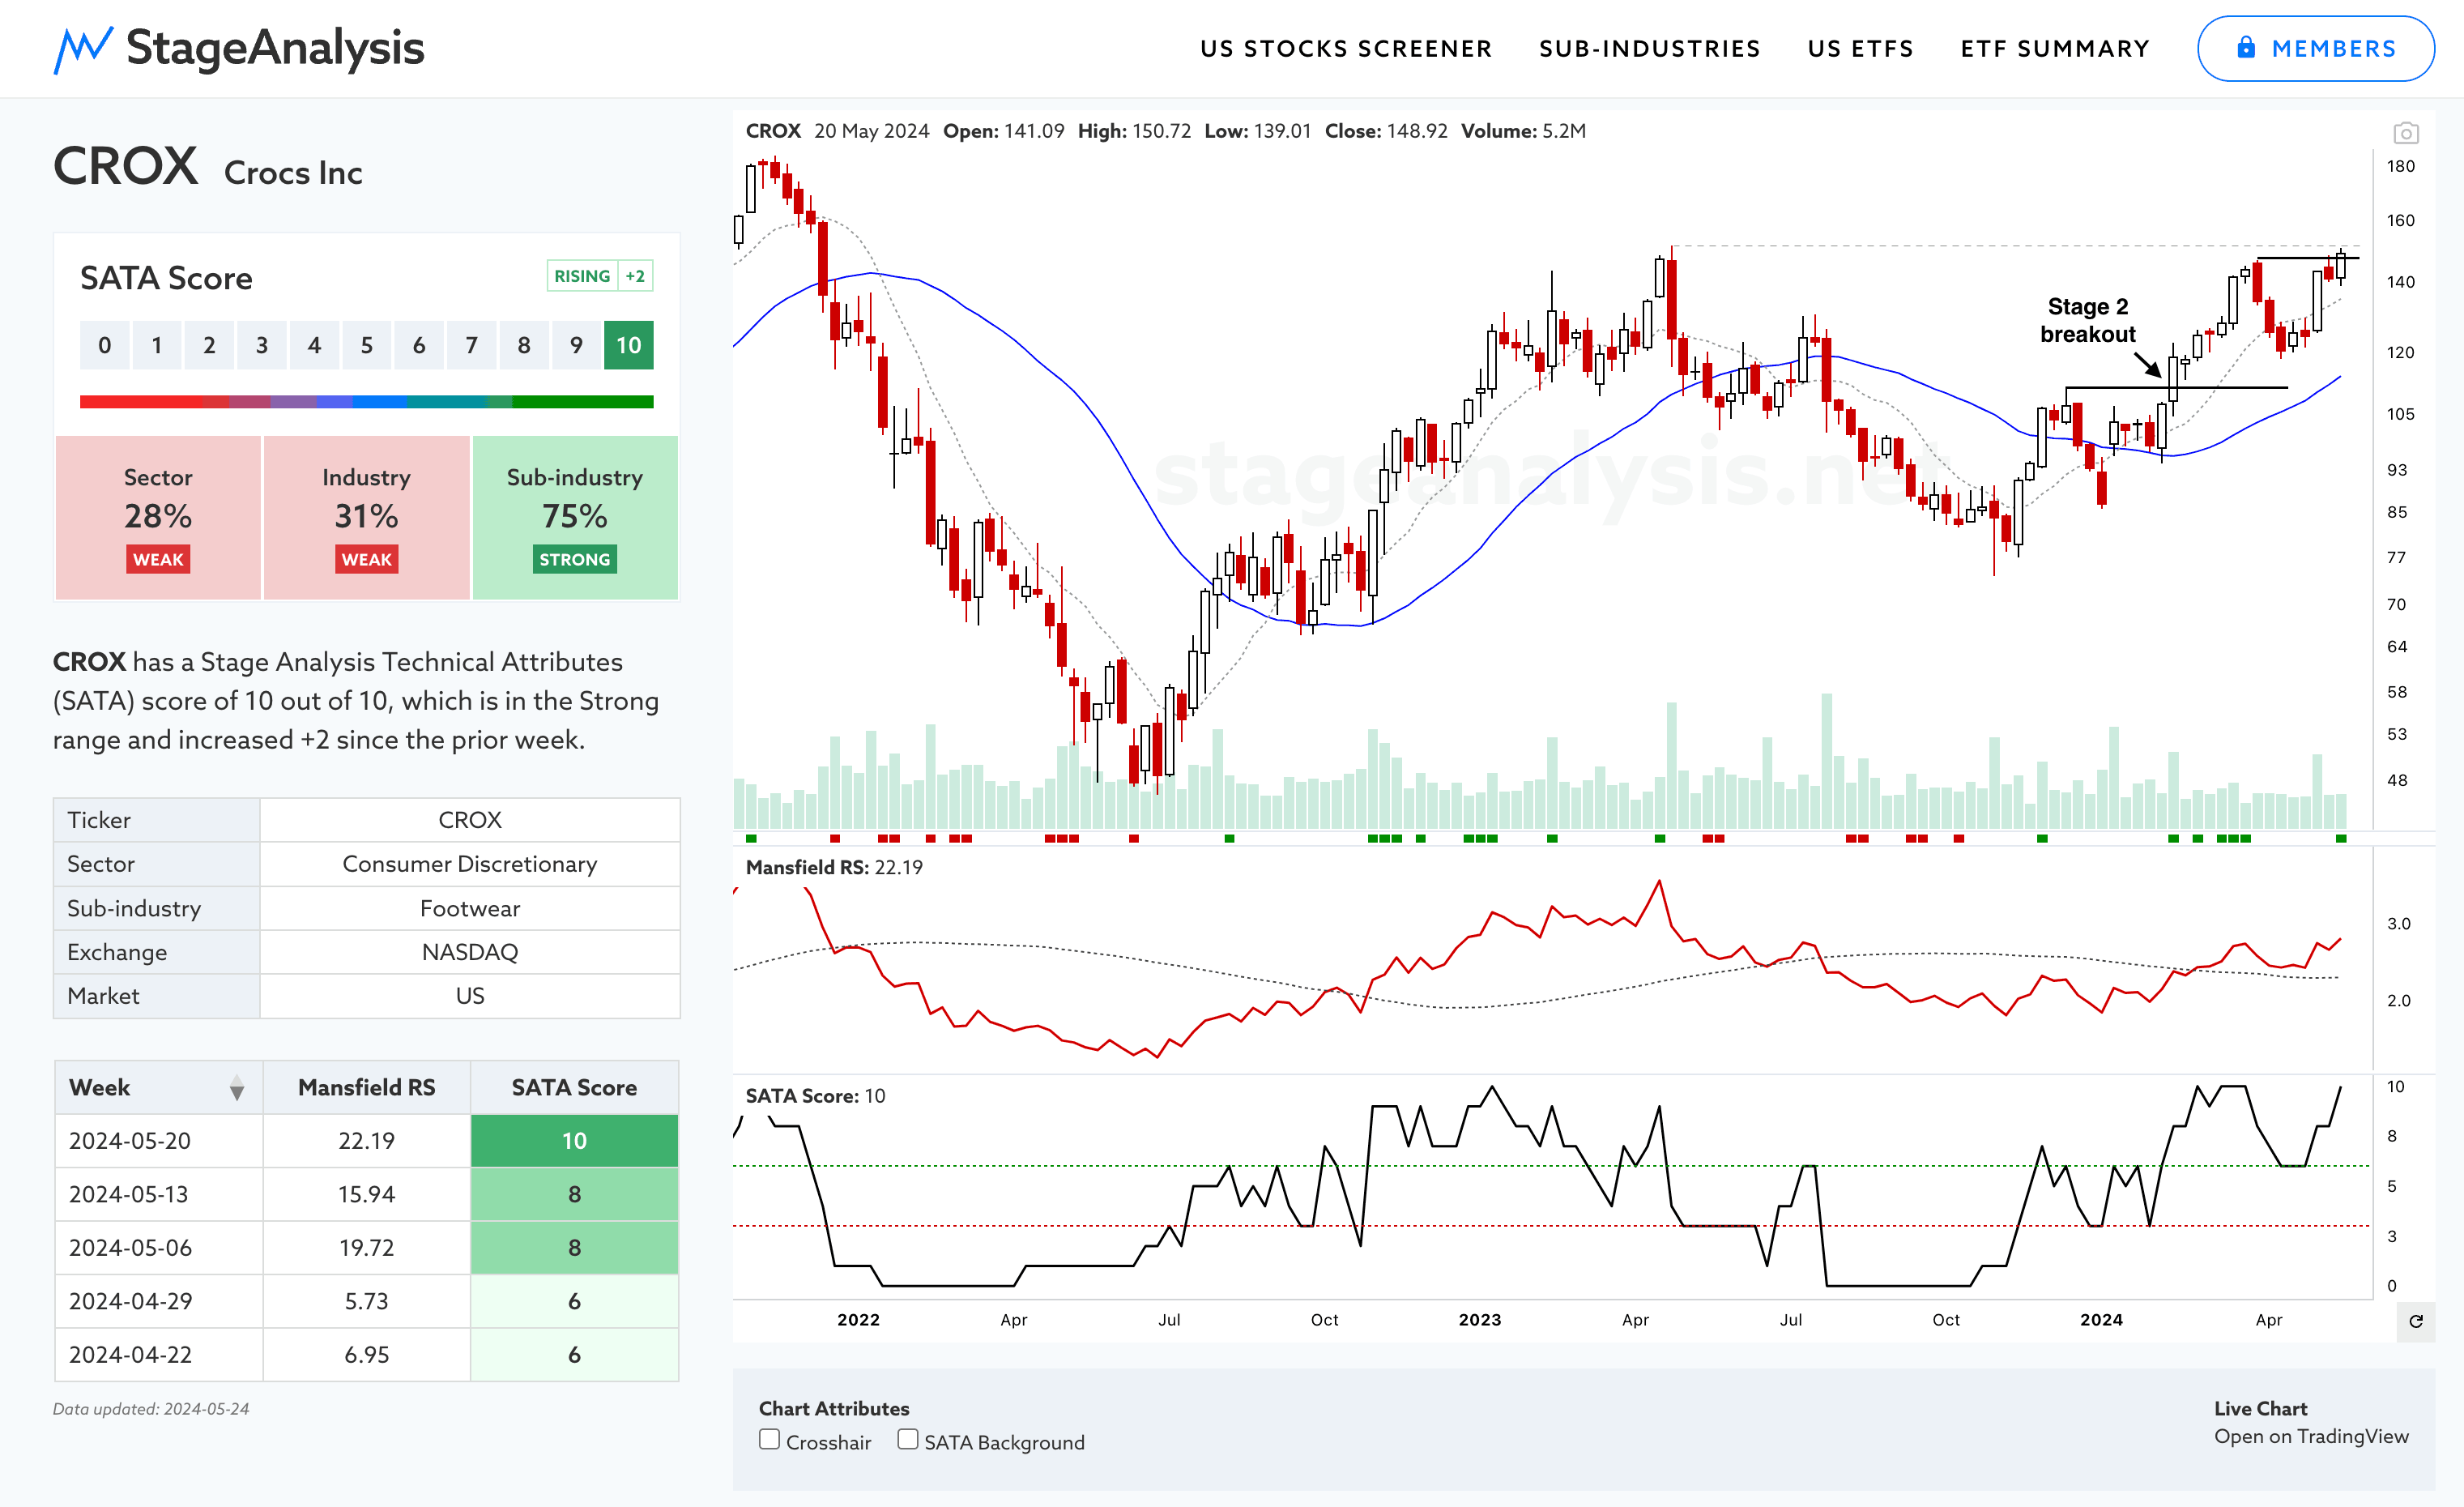Click the Mansfield RS column header
This screenshot has width=2464, height=1507.
pos(366,1087)
